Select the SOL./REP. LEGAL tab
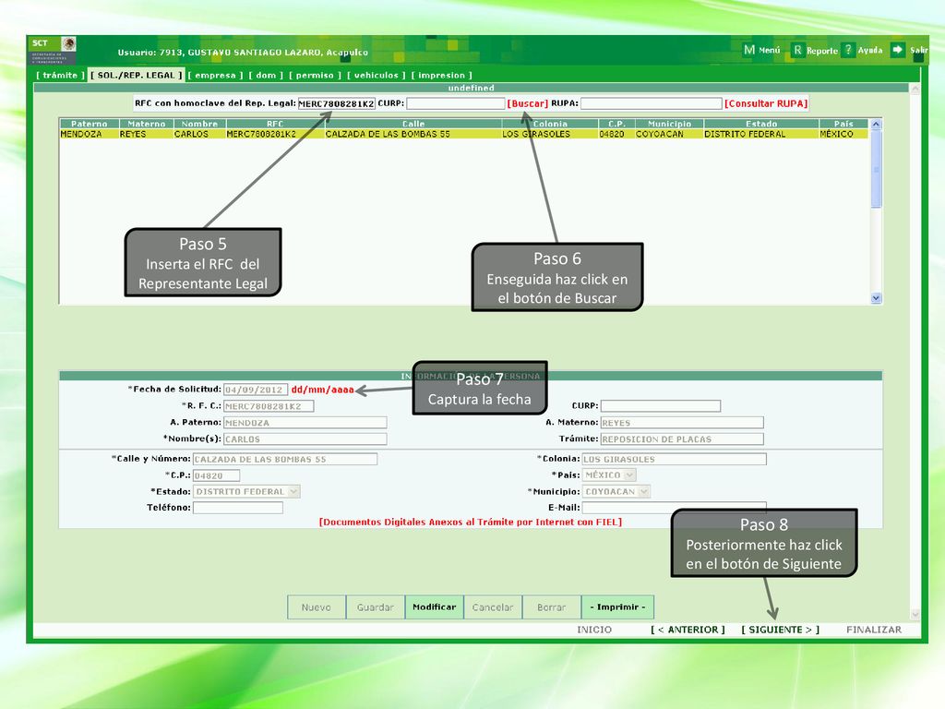Image resolution: width=945 pixels, height=709 pixels. tap(137, 76)
